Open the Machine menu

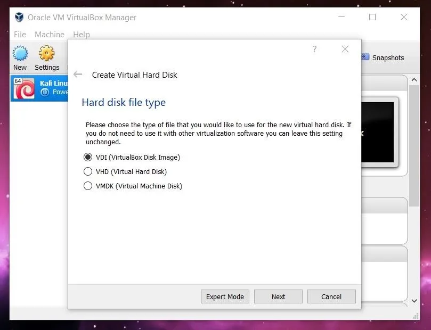tap(50, 34)
